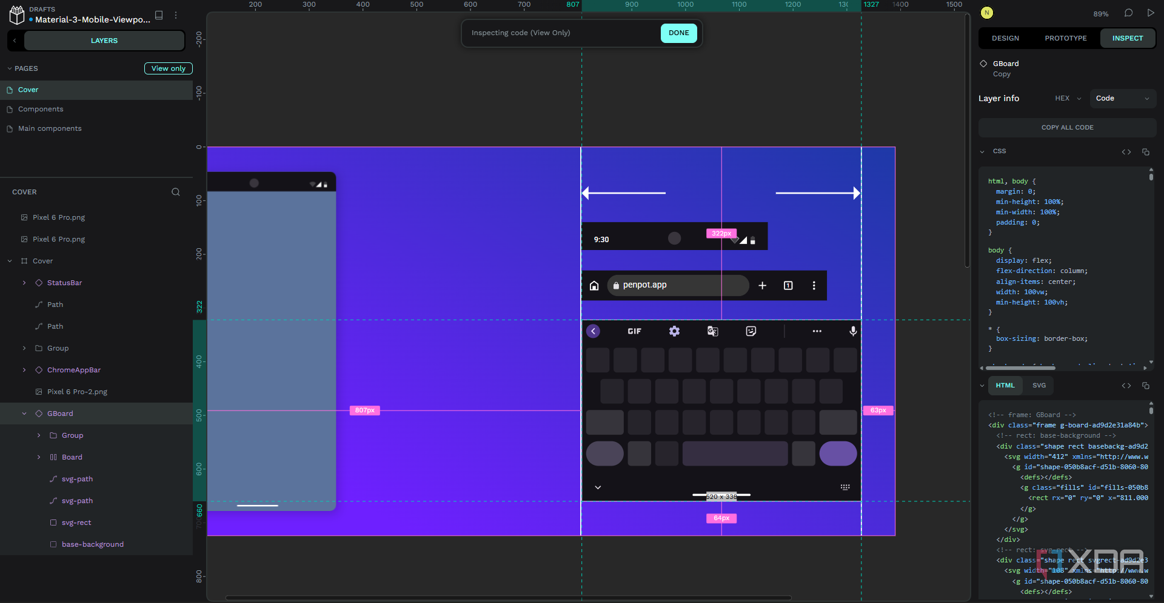Screen dimensions: 1164x603
Task: Click the Cover board icon in layers
Action: tap(24, 261)
